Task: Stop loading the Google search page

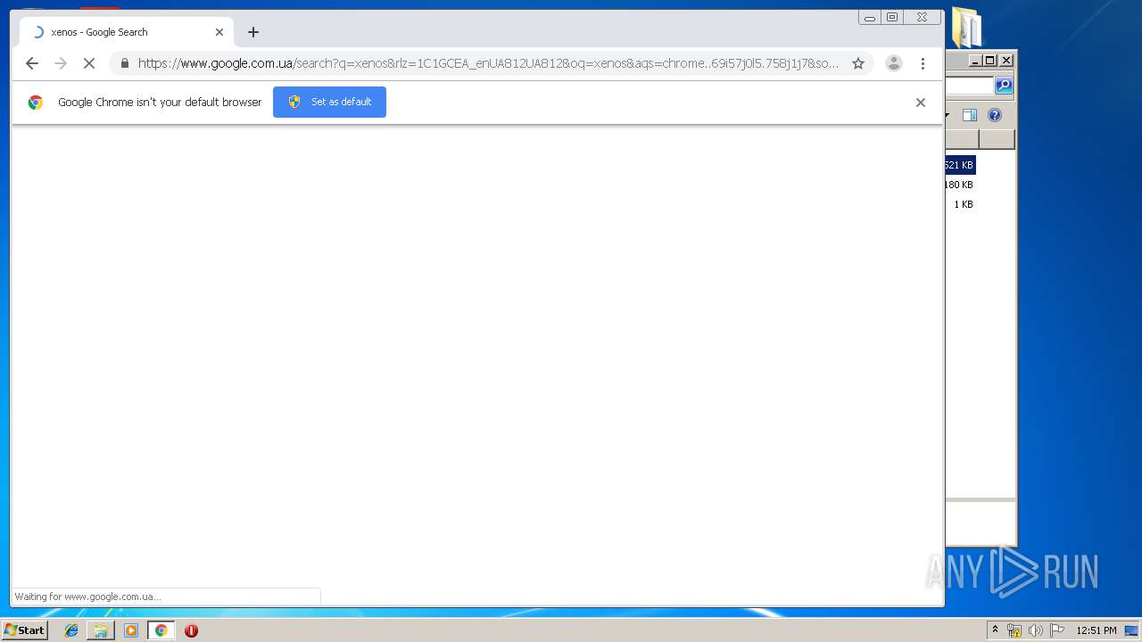Action: (x=89, y=63)
